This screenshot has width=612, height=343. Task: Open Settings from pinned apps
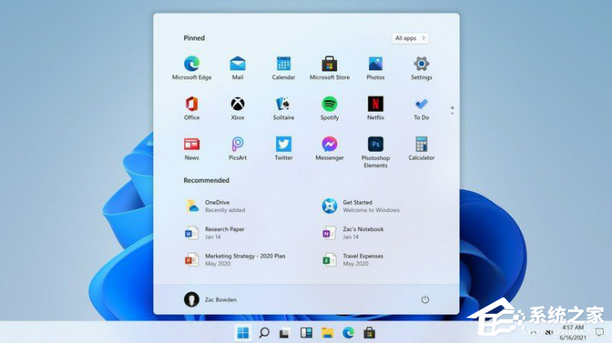[x=422, y=68]
